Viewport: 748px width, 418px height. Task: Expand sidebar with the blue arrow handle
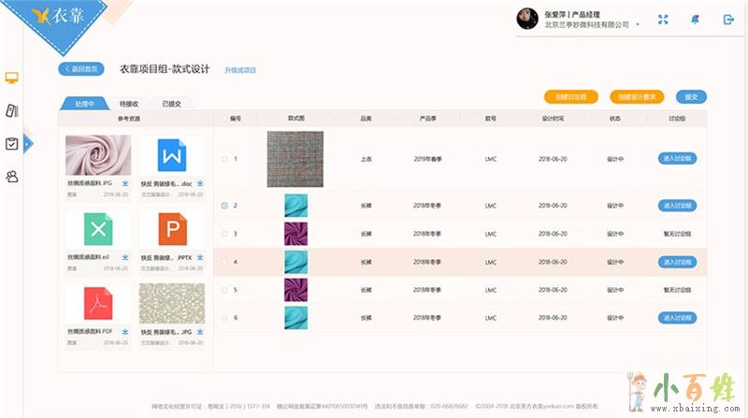tap(28, 143)
